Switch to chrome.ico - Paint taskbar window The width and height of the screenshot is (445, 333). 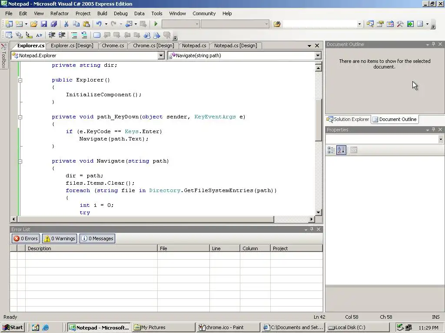(228, 327)
